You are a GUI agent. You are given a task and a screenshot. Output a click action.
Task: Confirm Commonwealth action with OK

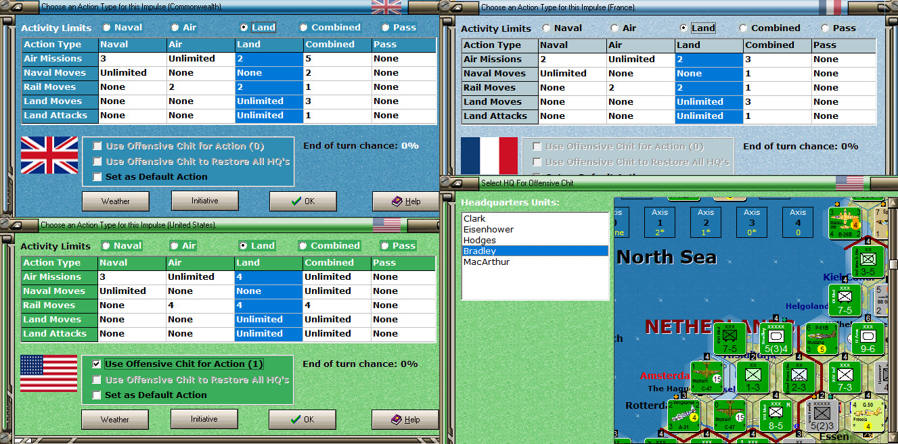click(302, 201)
